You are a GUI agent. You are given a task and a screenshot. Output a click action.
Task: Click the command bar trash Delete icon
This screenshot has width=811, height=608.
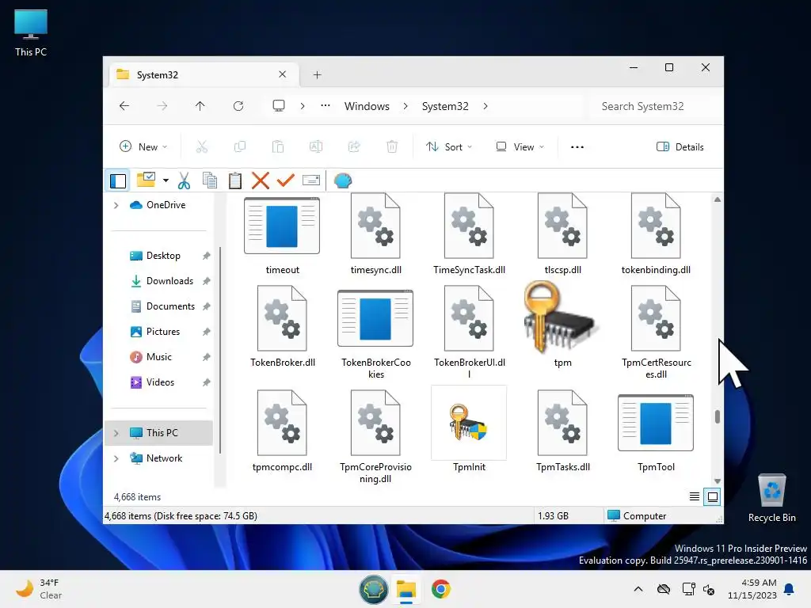pos(392,146)
